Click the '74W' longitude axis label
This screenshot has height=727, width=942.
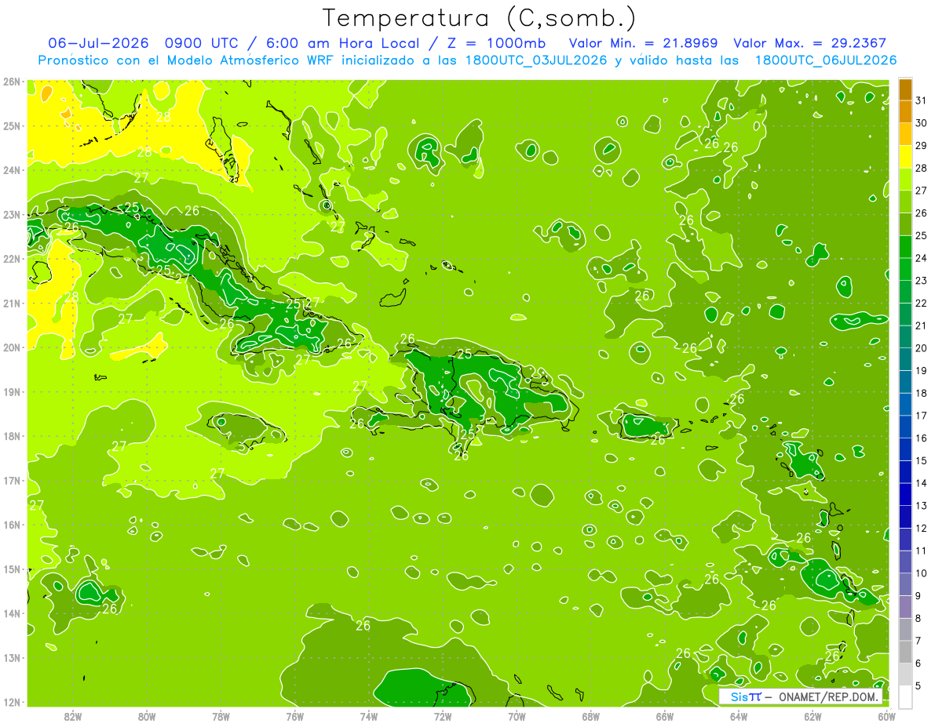coord(369,716)
